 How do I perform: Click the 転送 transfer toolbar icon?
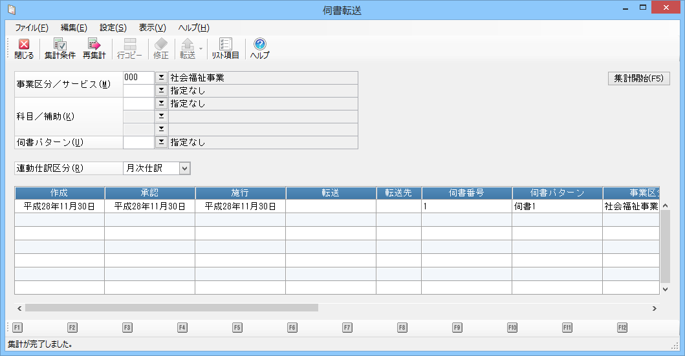(x=188, y=49)
